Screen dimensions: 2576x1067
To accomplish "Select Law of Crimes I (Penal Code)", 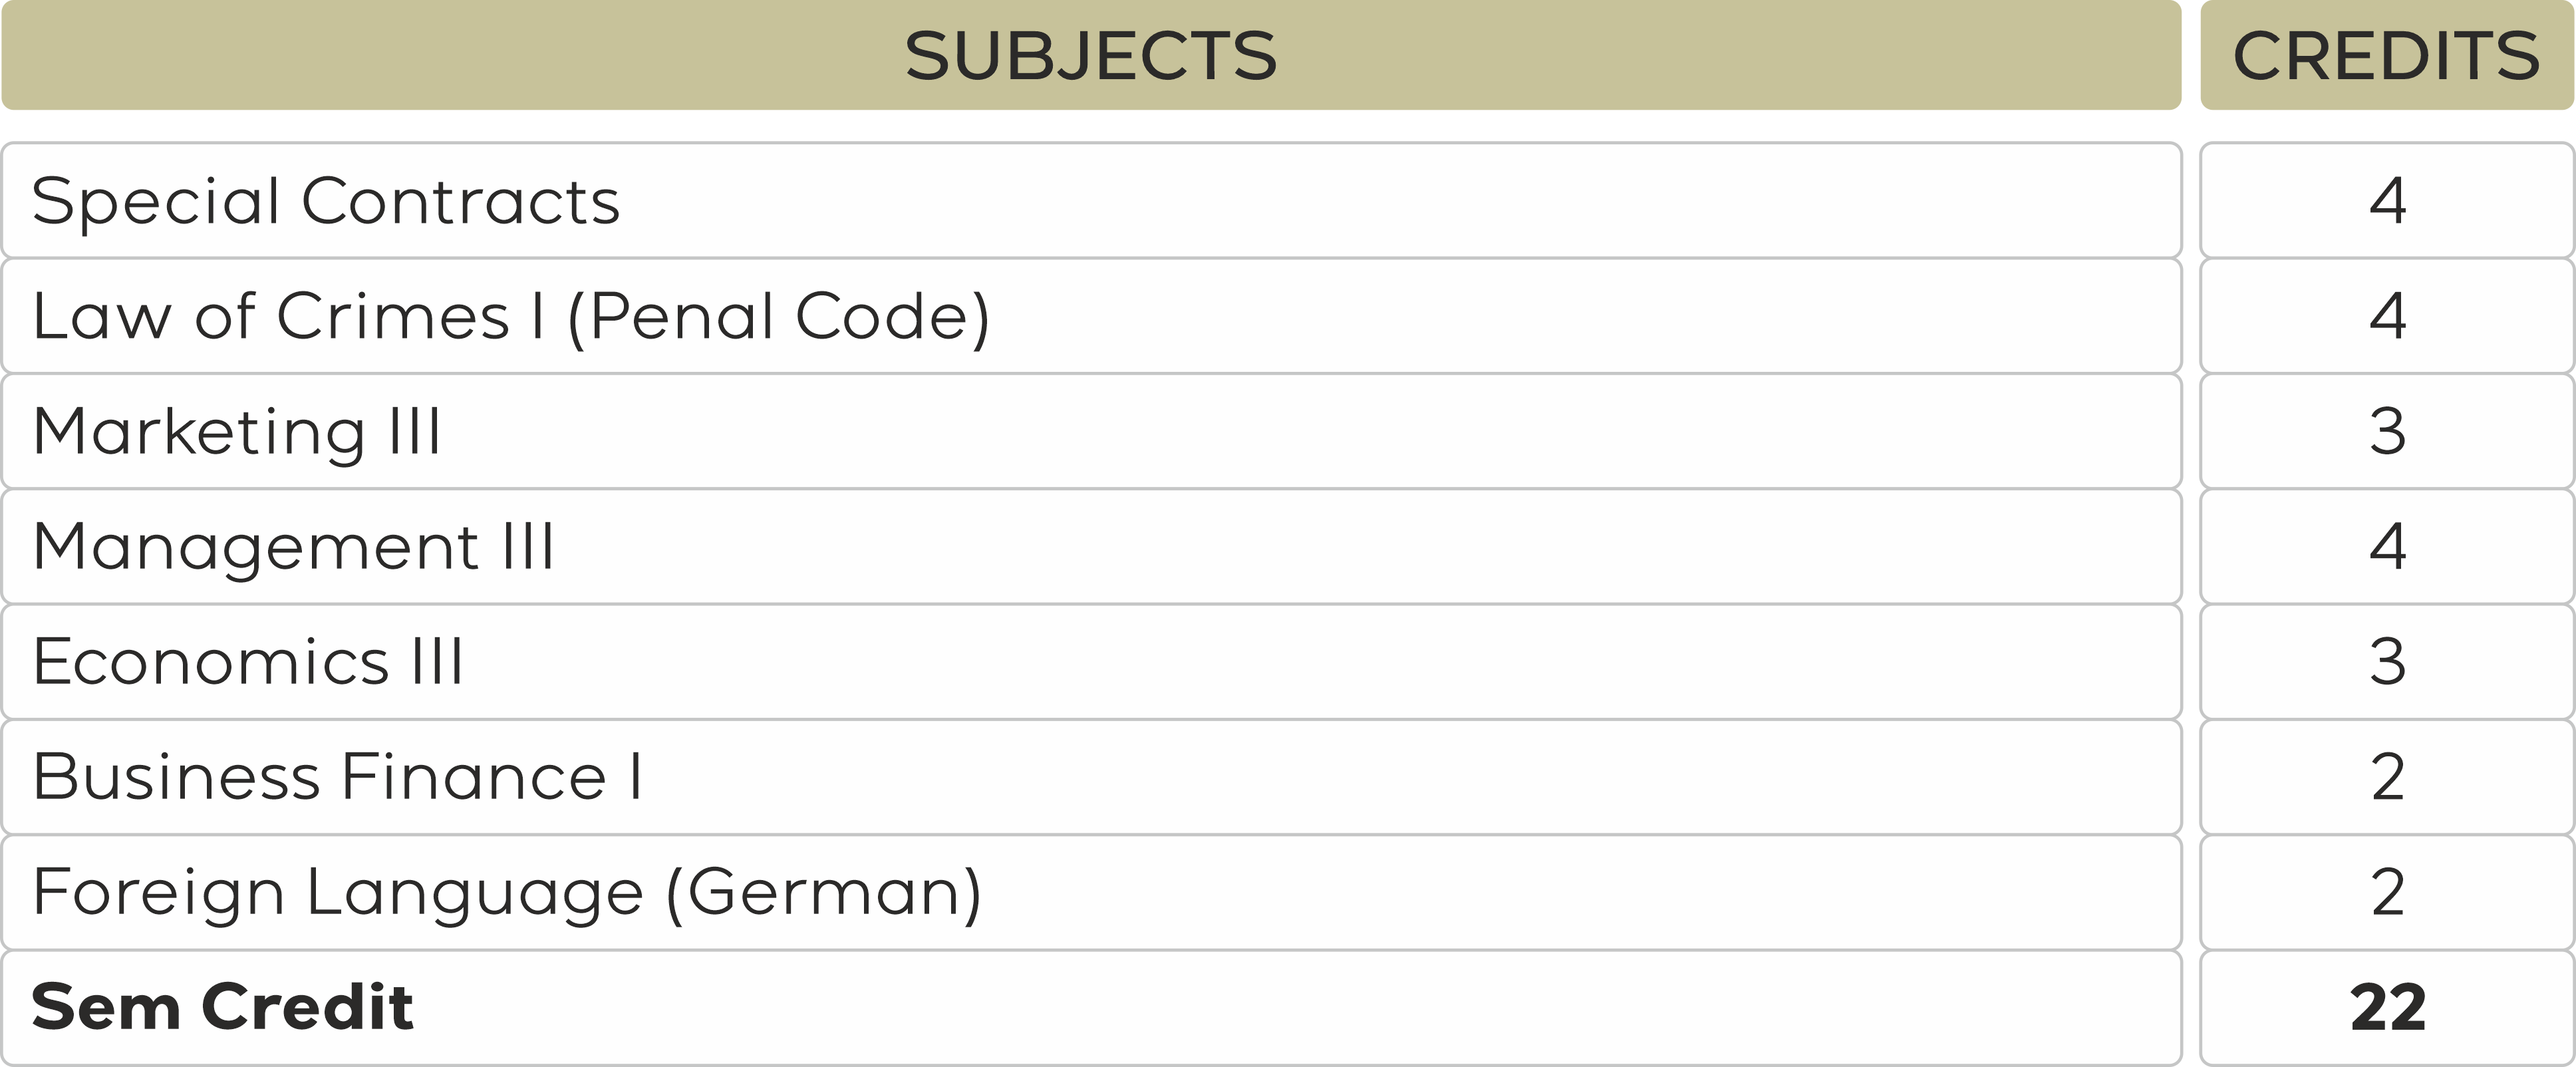I will (510, 316).
